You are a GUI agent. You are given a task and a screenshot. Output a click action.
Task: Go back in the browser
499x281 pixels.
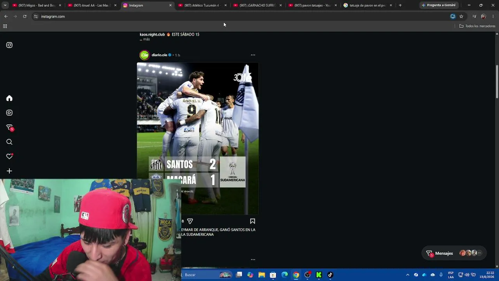(6, 16)
